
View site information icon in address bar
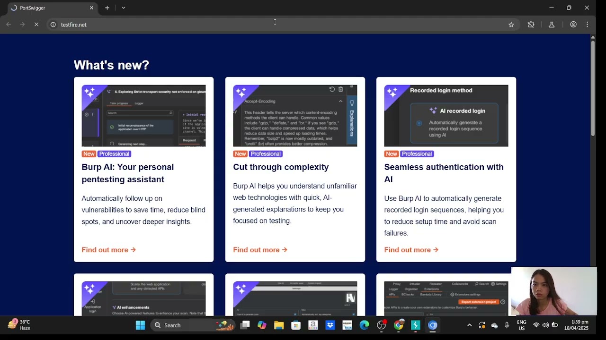[x=53, y=25]
